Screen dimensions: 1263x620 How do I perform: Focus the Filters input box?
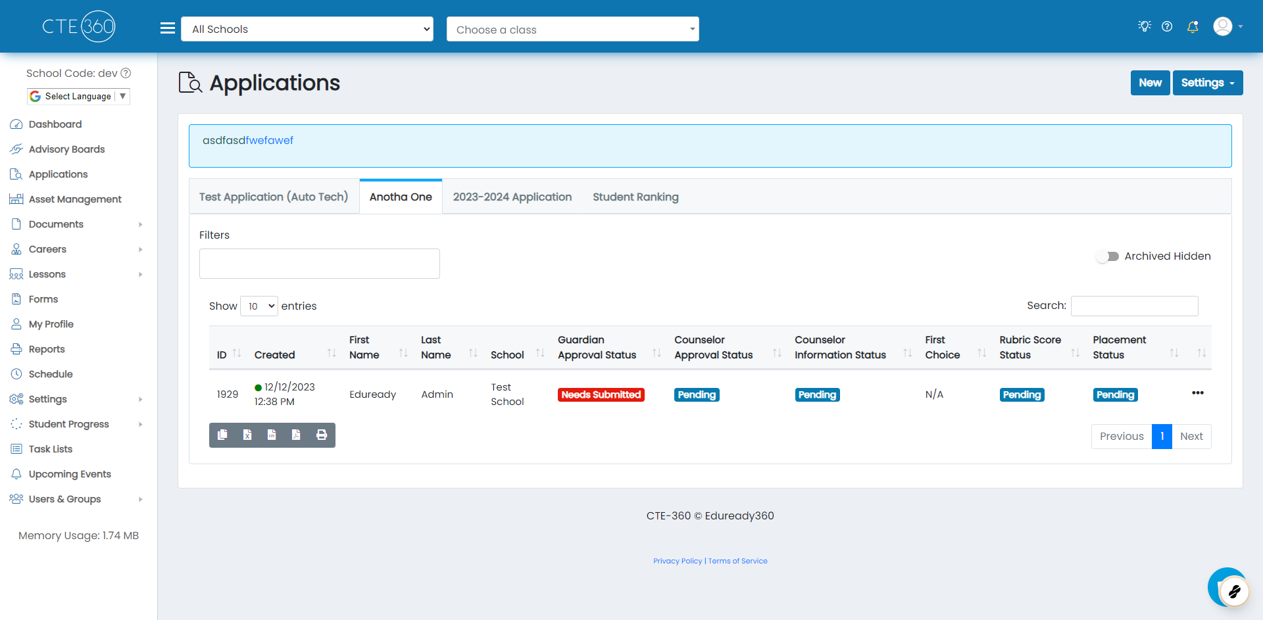[x=320, y=264]
